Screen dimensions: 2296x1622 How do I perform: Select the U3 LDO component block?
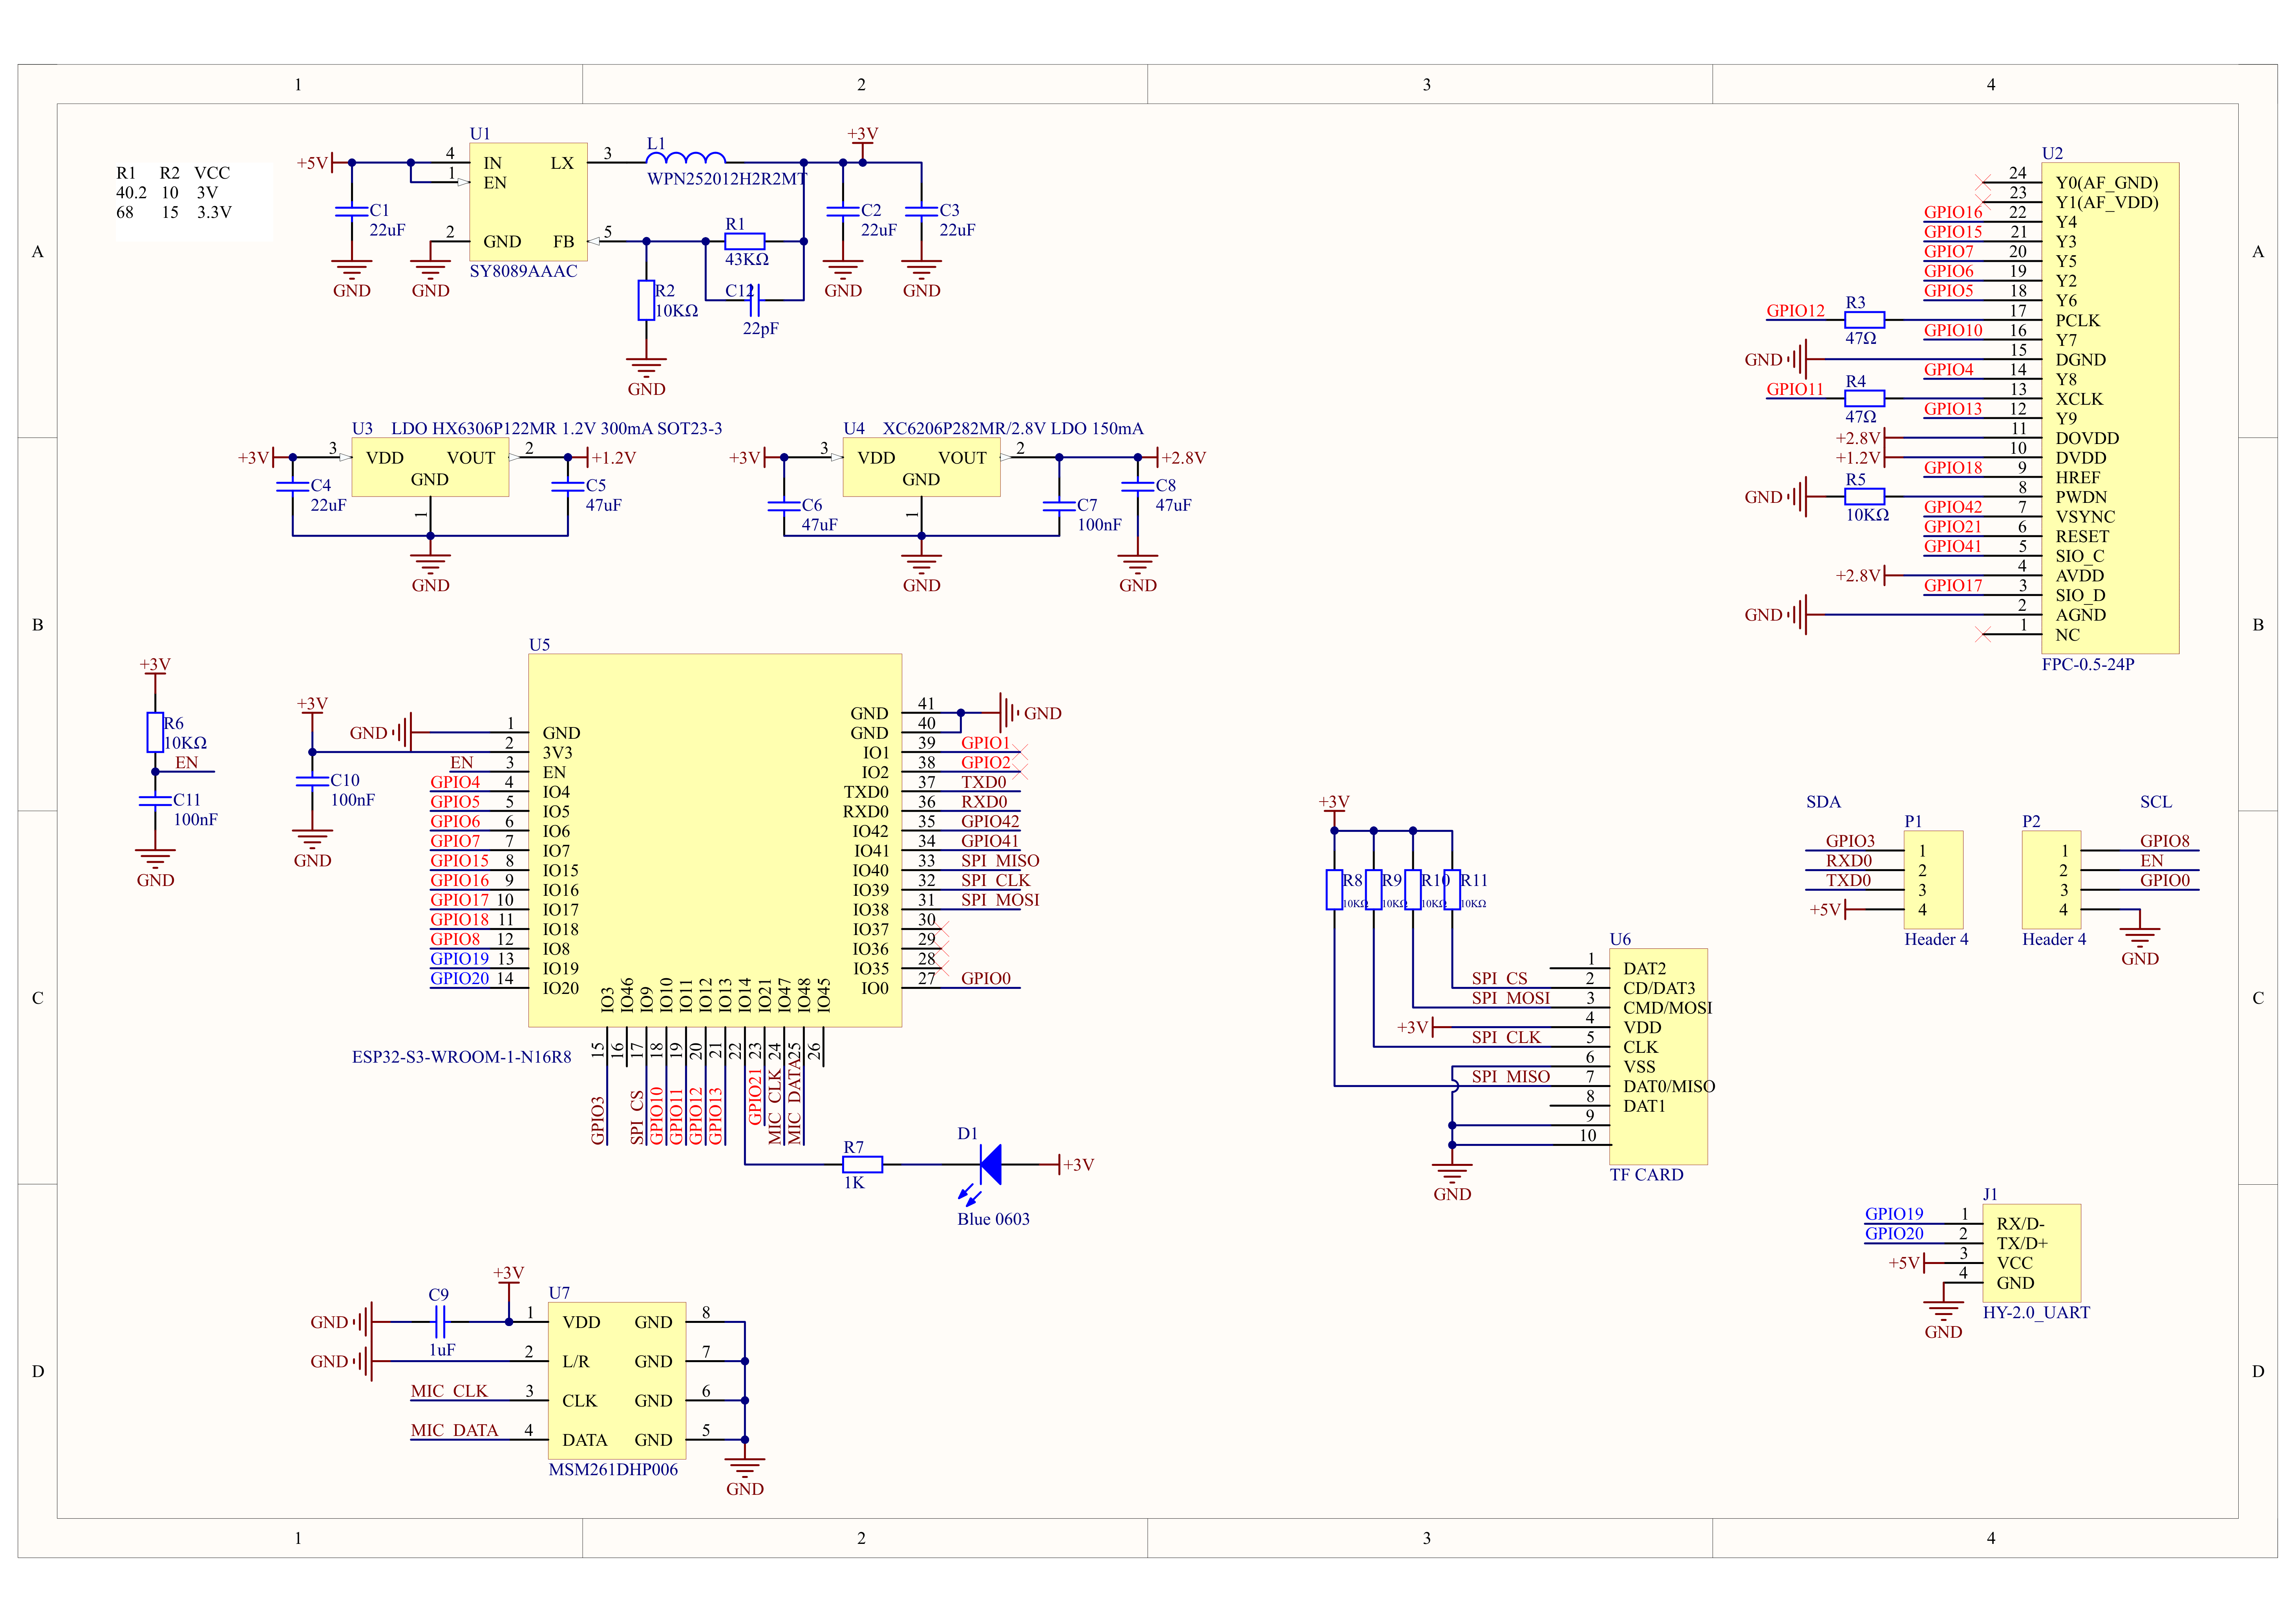pyautogui.click(x=430, y=467)
